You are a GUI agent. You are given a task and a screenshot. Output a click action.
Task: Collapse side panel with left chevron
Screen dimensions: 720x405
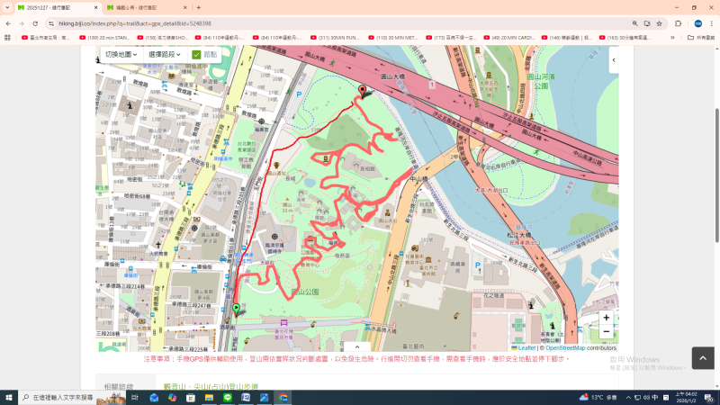pos(614,60)
